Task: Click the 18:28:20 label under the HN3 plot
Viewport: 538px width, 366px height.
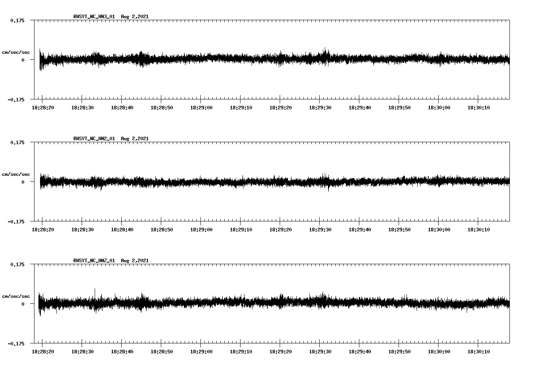Action: click(x=43, y=108)
